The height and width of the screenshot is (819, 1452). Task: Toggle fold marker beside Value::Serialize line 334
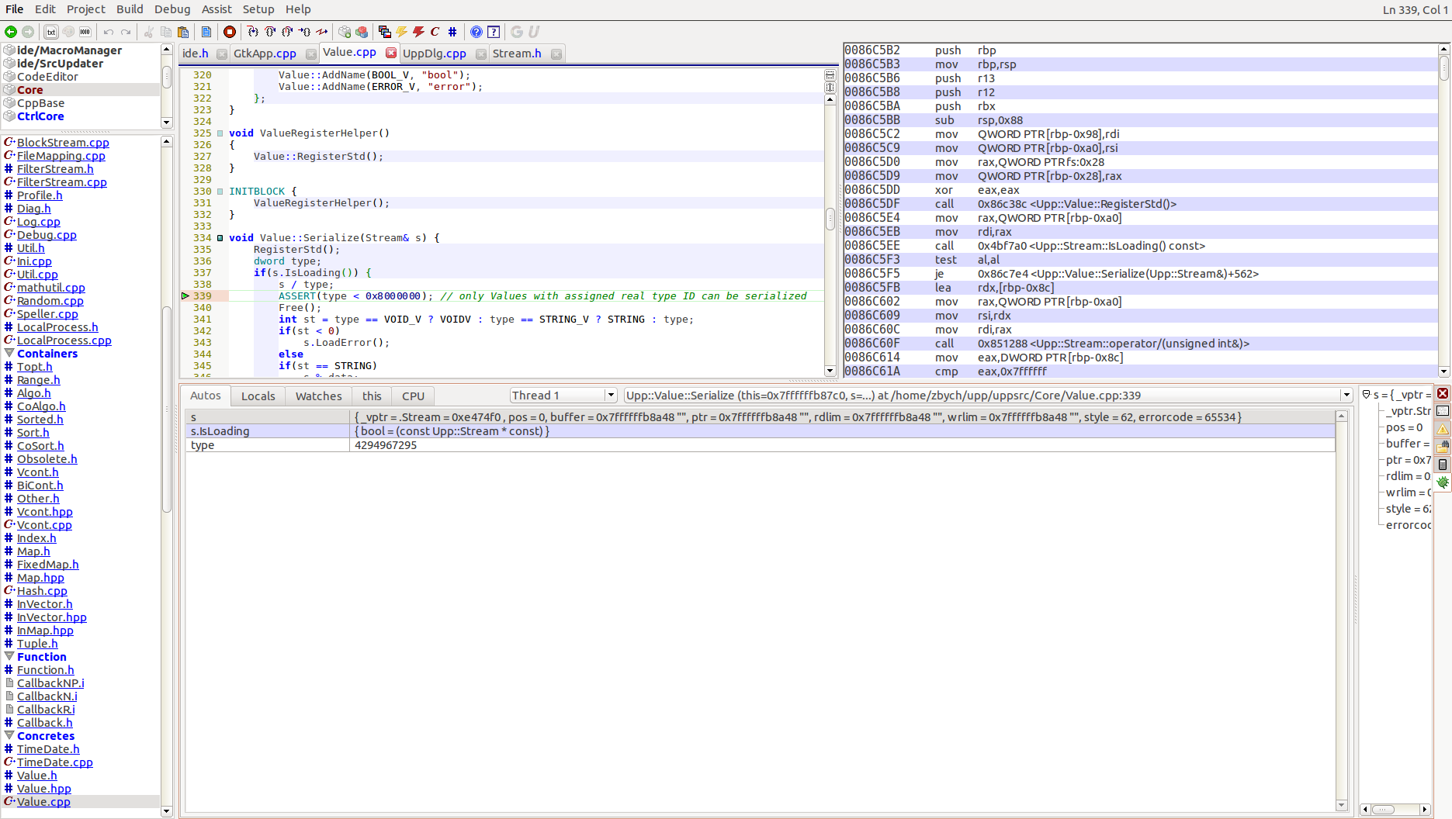(x=220, y=238)
